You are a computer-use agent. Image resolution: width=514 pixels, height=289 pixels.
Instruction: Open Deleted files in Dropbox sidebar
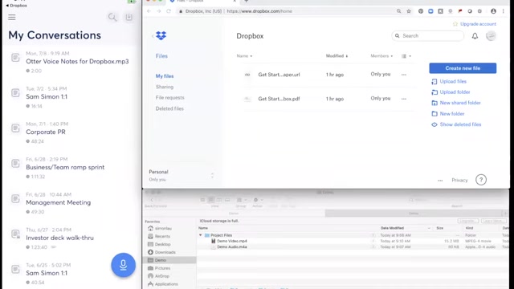pyautogui.click(x=169, y=108)
